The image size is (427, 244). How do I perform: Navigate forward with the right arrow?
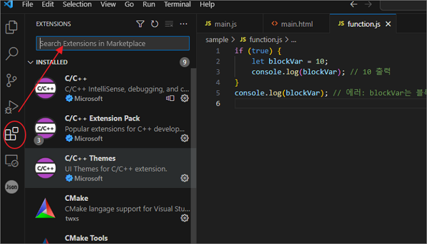[x=368, y=4]
